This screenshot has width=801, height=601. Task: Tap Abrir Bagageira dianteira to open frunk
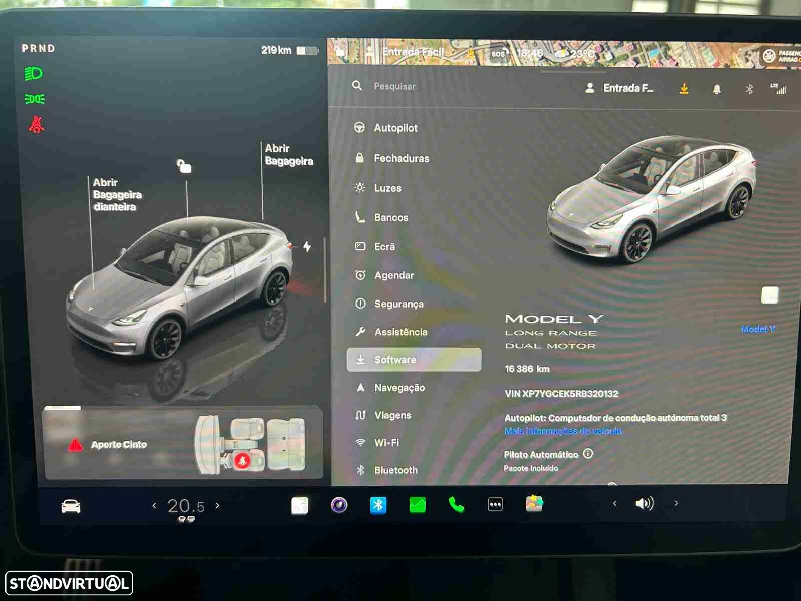pos(117,195)
